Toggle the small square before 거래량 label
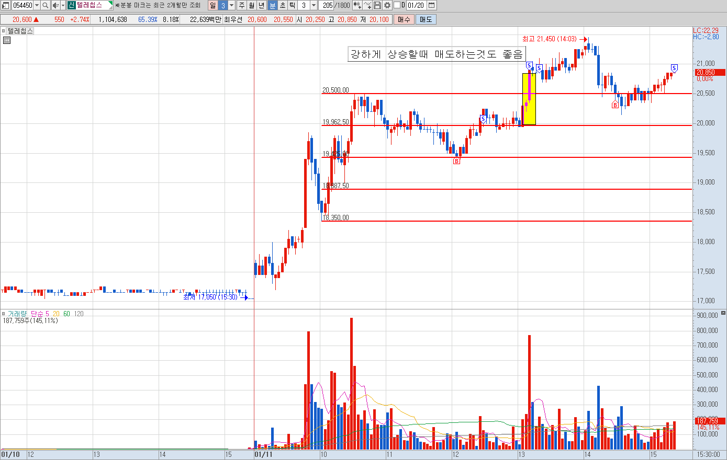The height and width of the screenshot is (460, 727). [x=3, y=314]
